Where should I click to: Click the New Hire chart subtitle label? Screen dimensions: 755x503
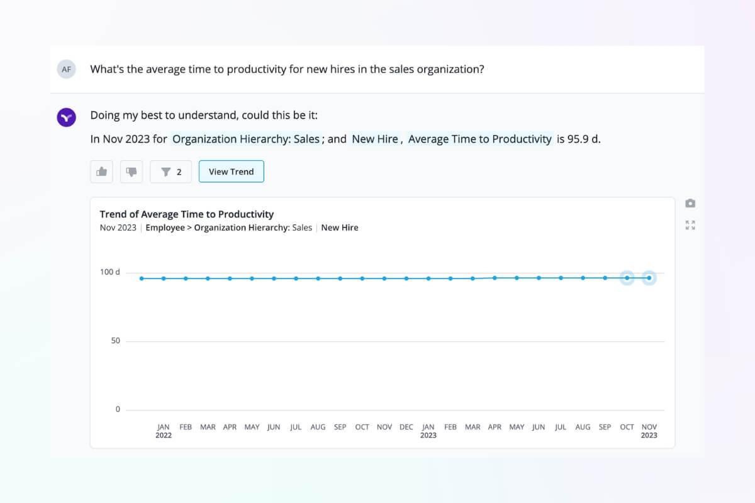click(x=340, y=228)
